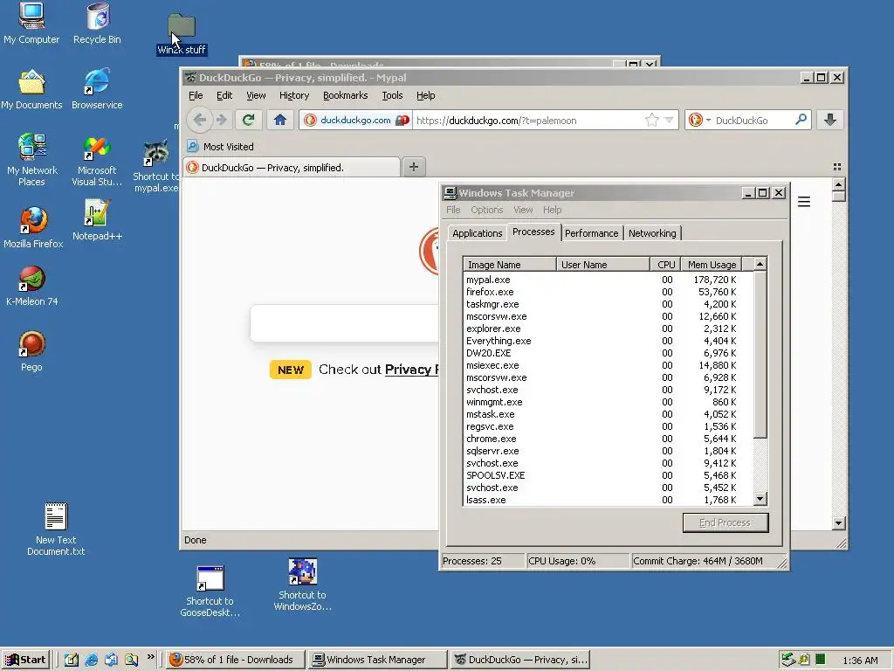Open Mypal Bookmarks menu
Image resolution: width=894 pixels, height=671 pixels.
tap(346, 95)
